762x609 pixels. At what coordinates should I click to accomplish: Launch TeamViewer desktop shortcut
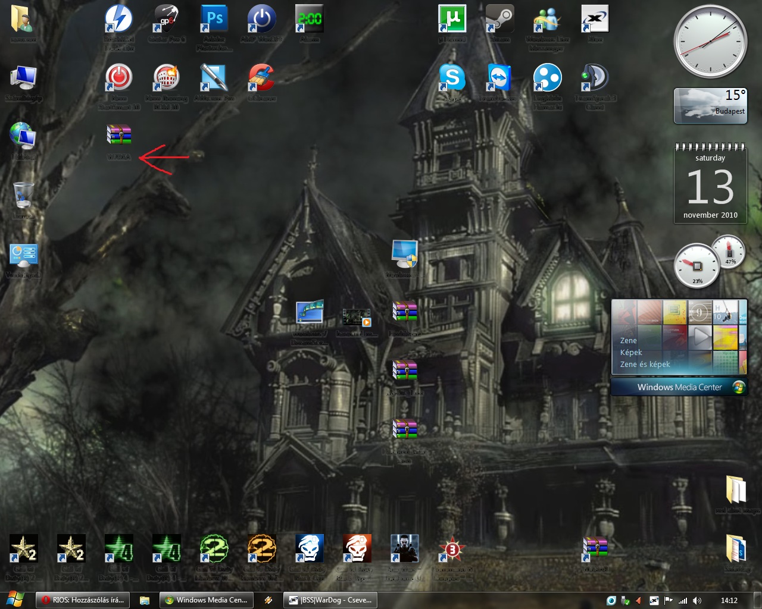point(499,77)
